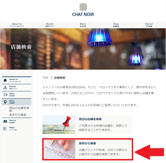Click the map pin Shop icon
Screen dimensions: 166x163
pyautogui.click(x=5, y=102)
